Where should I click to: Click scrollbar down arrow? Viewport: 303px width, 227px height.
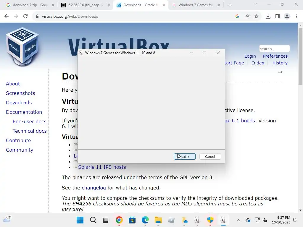300,210
